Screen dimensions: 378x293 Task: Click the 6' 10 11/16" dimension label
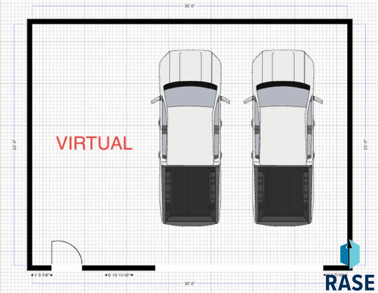point(119,275)
